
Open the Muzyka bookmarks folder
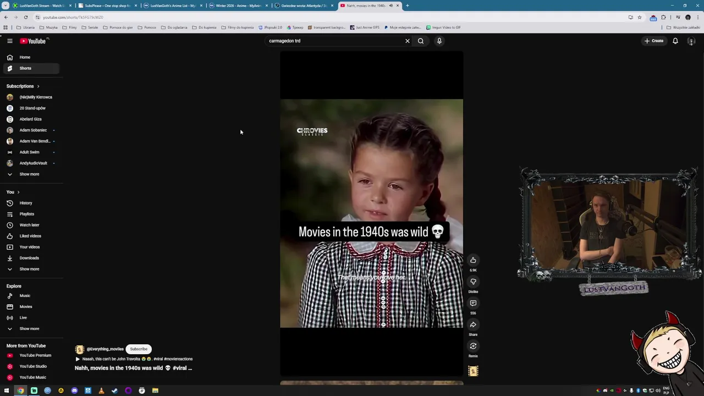point(48,28)
